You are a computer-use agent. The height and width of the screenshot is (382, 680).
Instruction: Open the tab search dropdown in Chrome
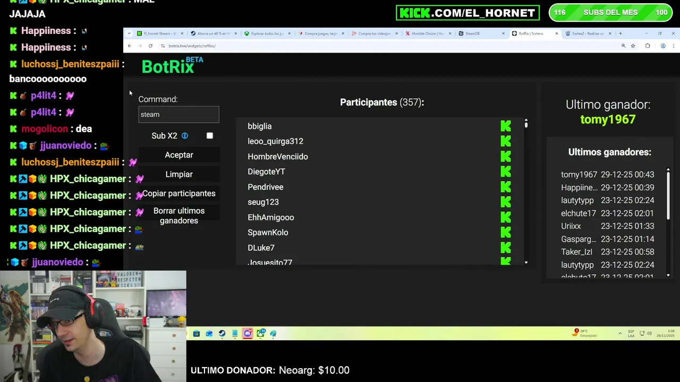(x=129, y=33)
